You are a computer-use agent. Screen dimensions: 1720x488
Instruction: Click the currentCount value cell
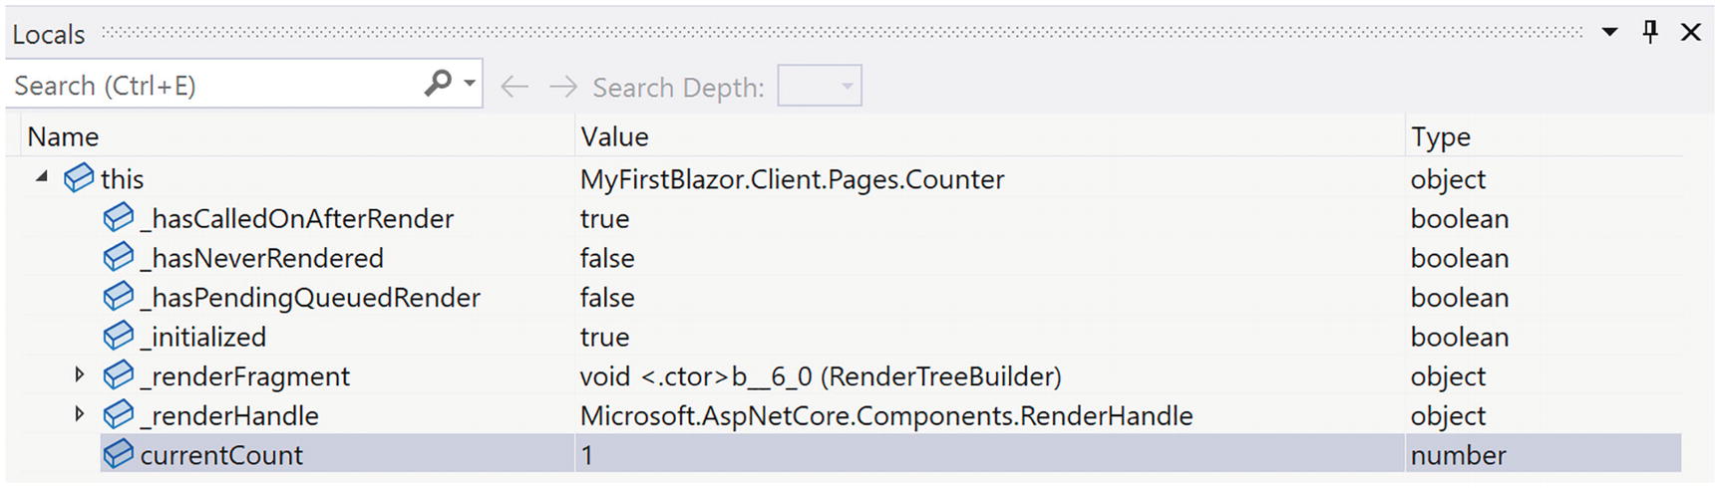987,454
